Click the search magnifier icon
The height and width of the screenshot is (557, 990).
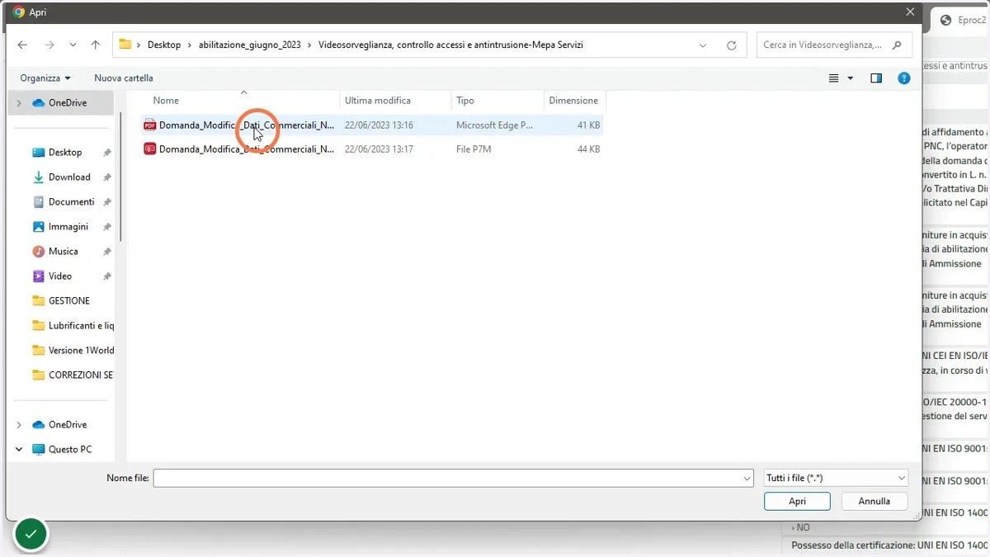[x=898, y=45]
